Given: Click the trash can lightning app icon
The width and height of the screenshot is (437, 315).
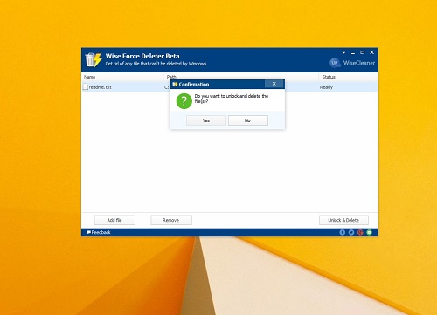Looking at the screenshot, I should [94, 59].
